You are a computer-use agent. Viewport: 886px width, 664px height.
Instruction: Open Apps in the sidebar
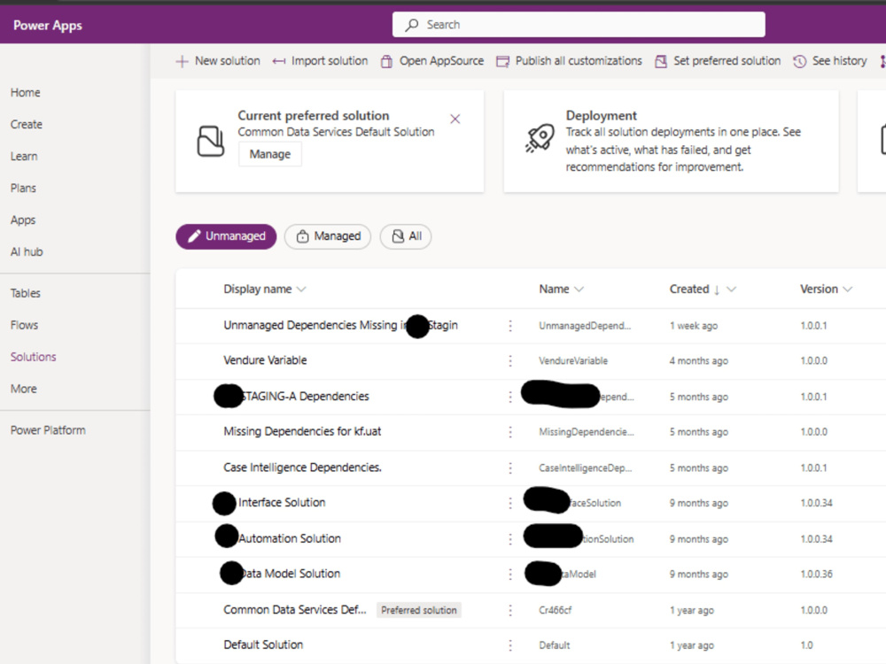pyautogui.click(x=23, y=220)
